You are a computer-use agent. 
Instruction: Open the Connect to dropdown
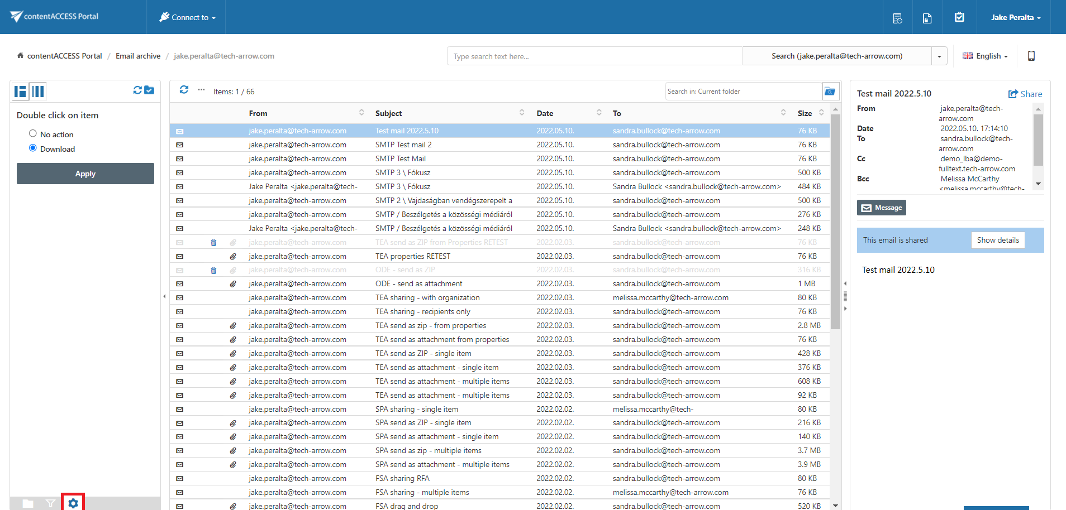188,17
